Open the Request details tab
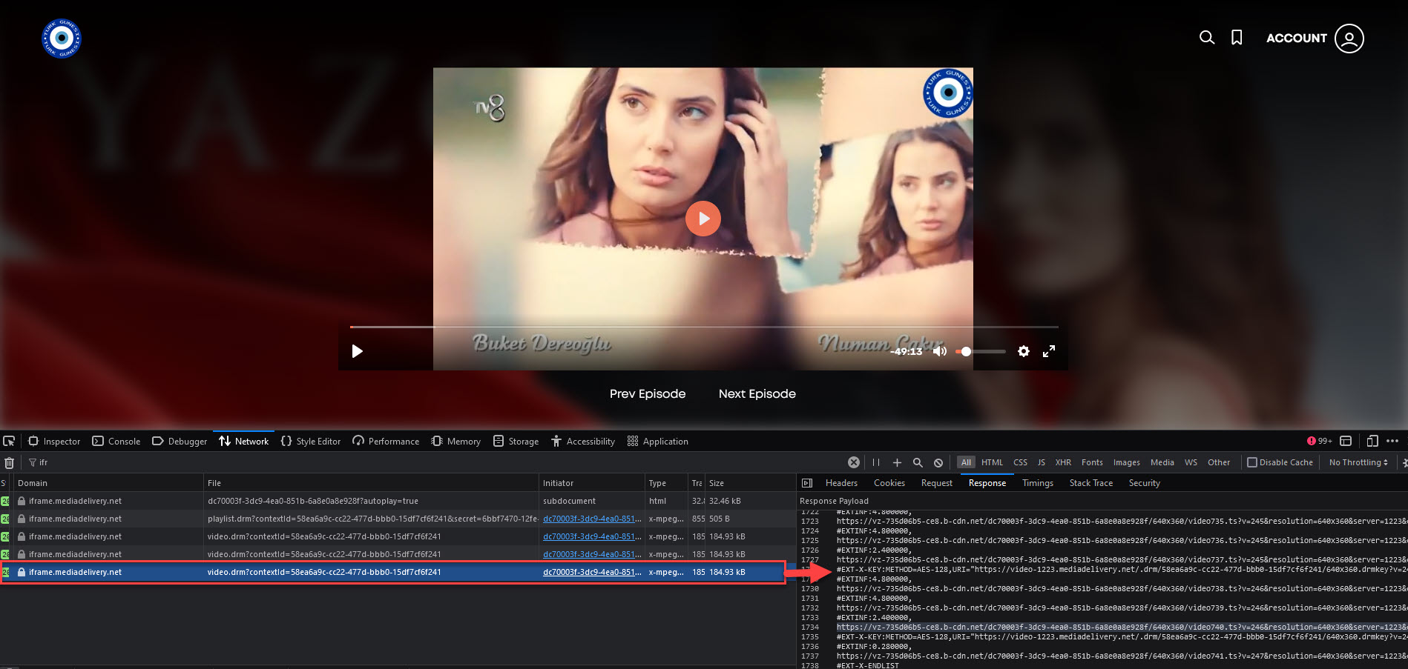This screenshot has height=669, width=1408. pyautogui.click(x=937, y=483)
